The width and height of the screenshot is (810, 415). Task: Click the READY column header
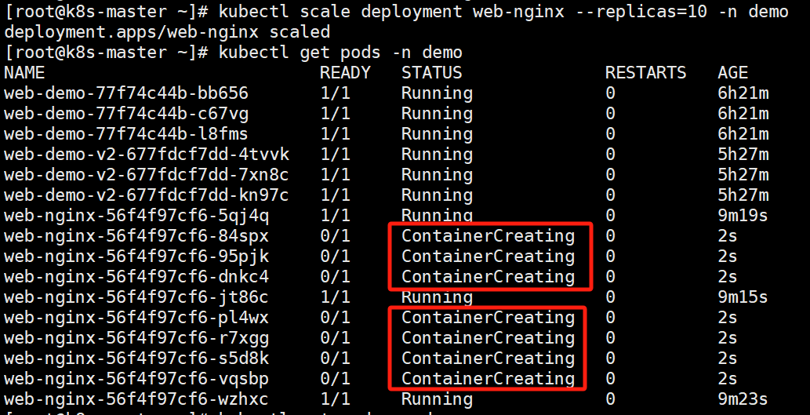tap(345, 73)
